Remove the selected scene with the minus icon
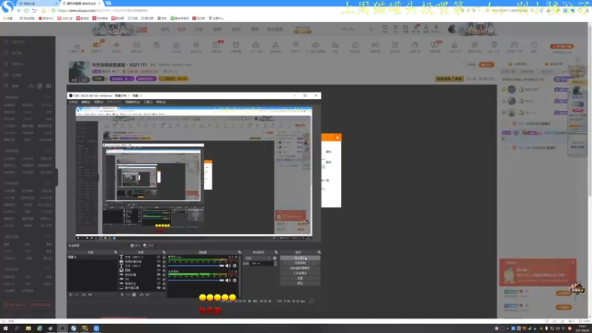 point(77,295)
